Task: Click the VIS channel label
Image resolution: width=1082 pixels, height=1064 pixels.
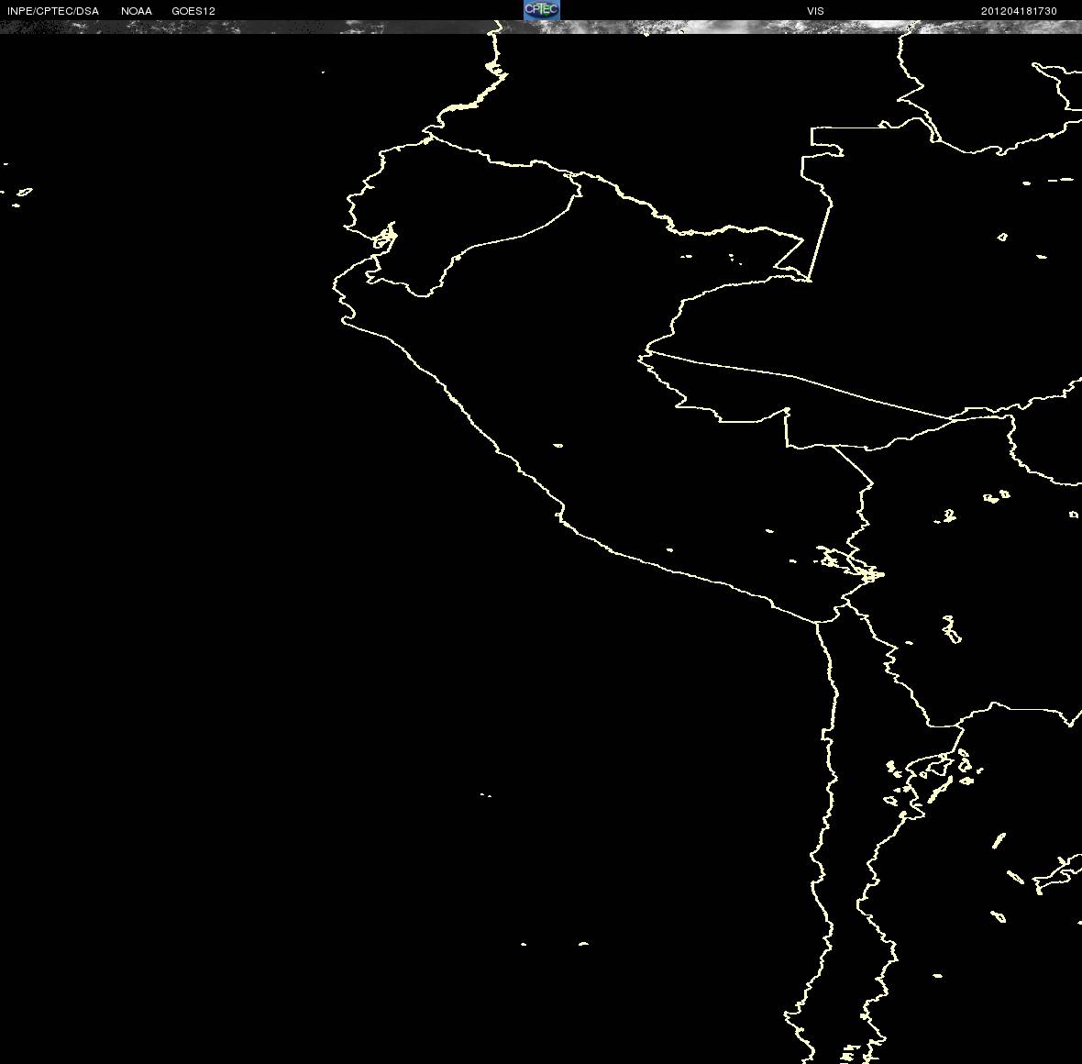Action: (815, 11)
